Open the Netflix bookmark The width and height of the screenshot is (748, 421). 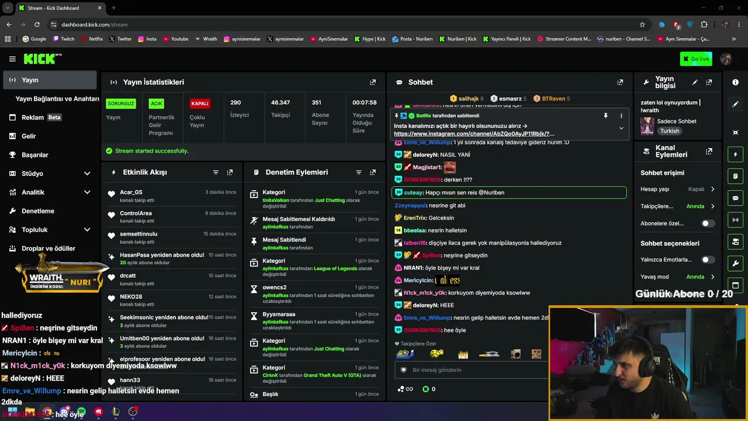(x=91, y=39)
